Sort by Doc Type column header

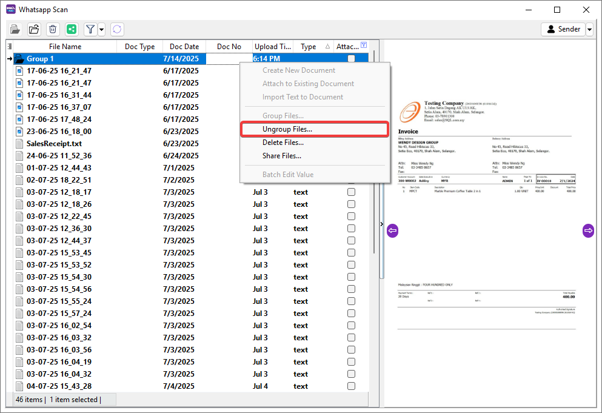click(x=140, y=47)
